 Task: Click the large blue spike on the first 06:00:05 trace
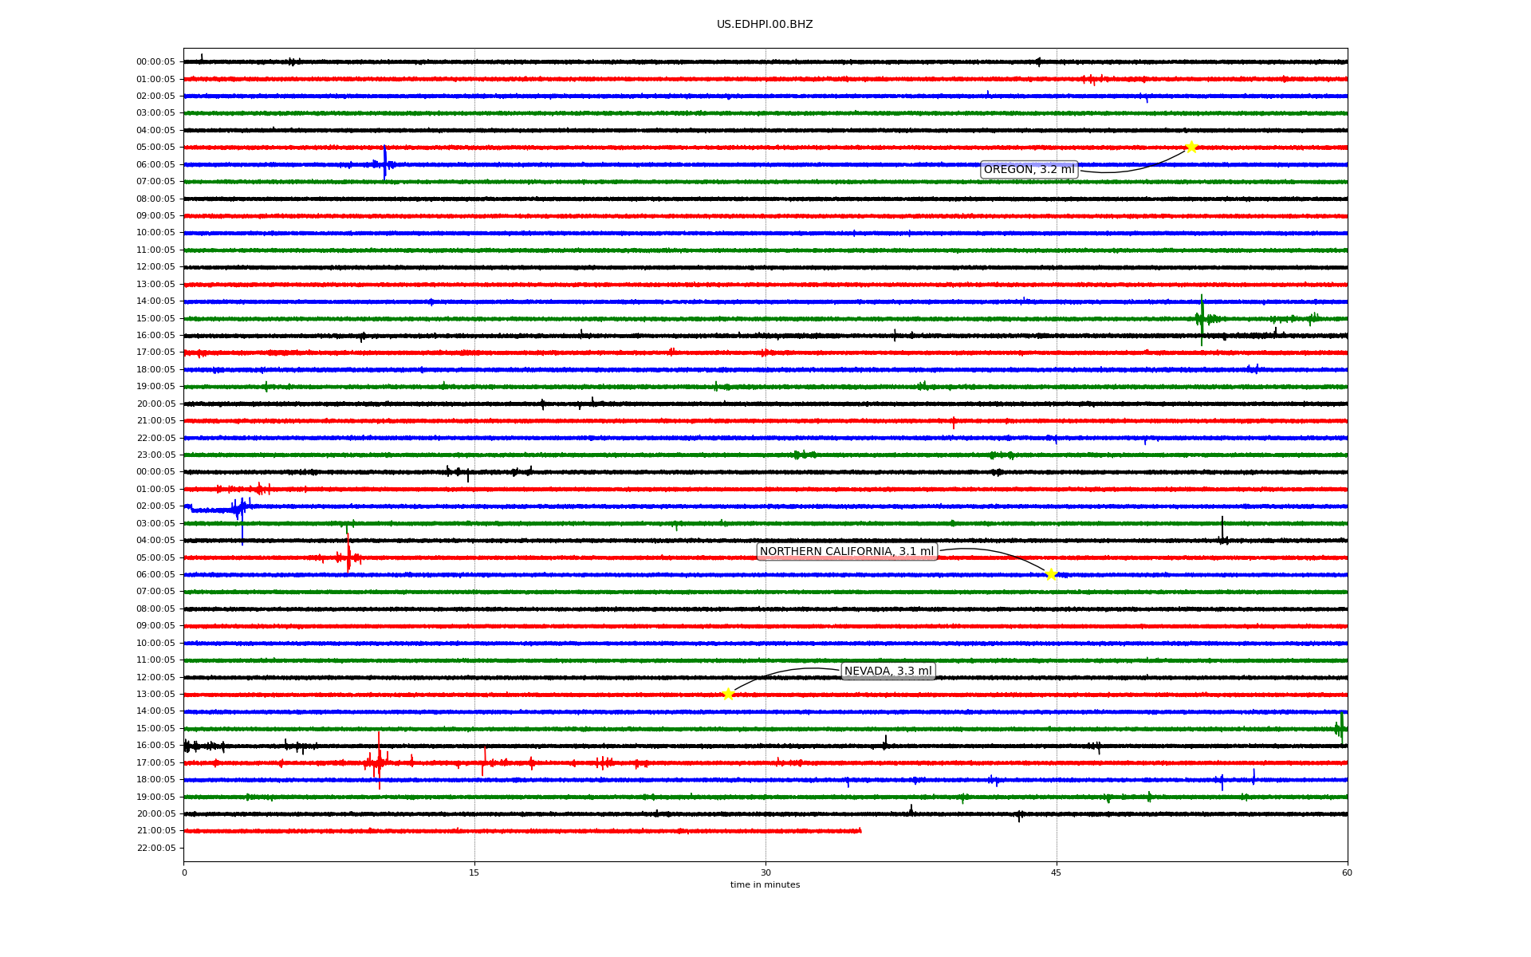384,163
